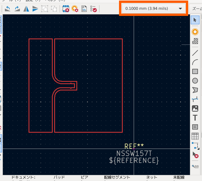Click the ${REFERENCE} text on canvas
The height and width of the screenshot is (181, 202).
(134, 160)
